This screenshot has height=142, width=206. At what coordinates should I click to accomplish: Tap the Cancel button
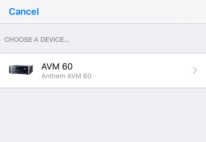click(24, 11)
